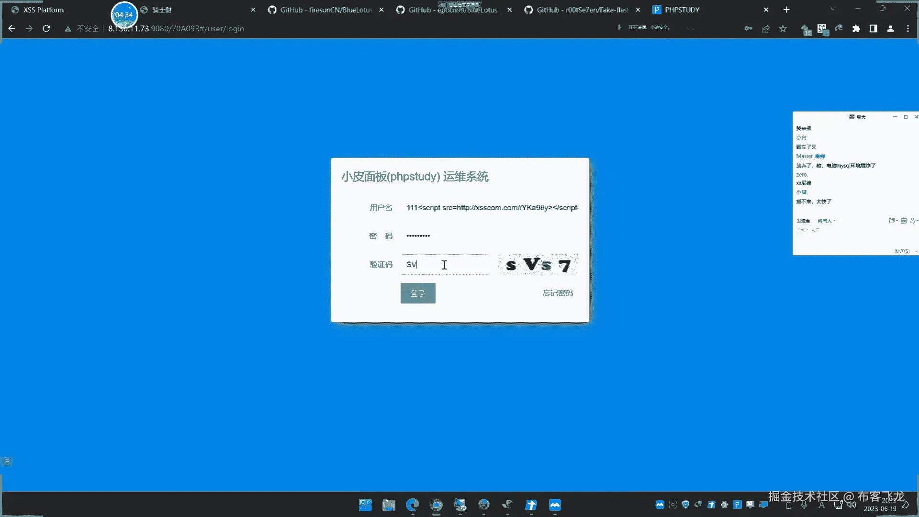Toggle the browser side panel icon
This screenshot has width=919, height=517.
pos(874,29)
